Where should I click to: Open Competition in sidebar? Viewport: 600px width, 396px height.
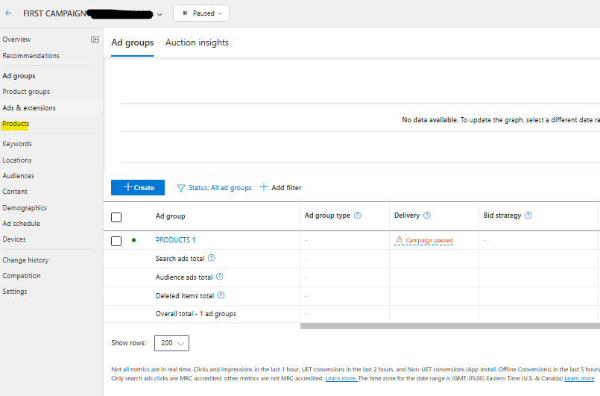click(x=22, y=276)
